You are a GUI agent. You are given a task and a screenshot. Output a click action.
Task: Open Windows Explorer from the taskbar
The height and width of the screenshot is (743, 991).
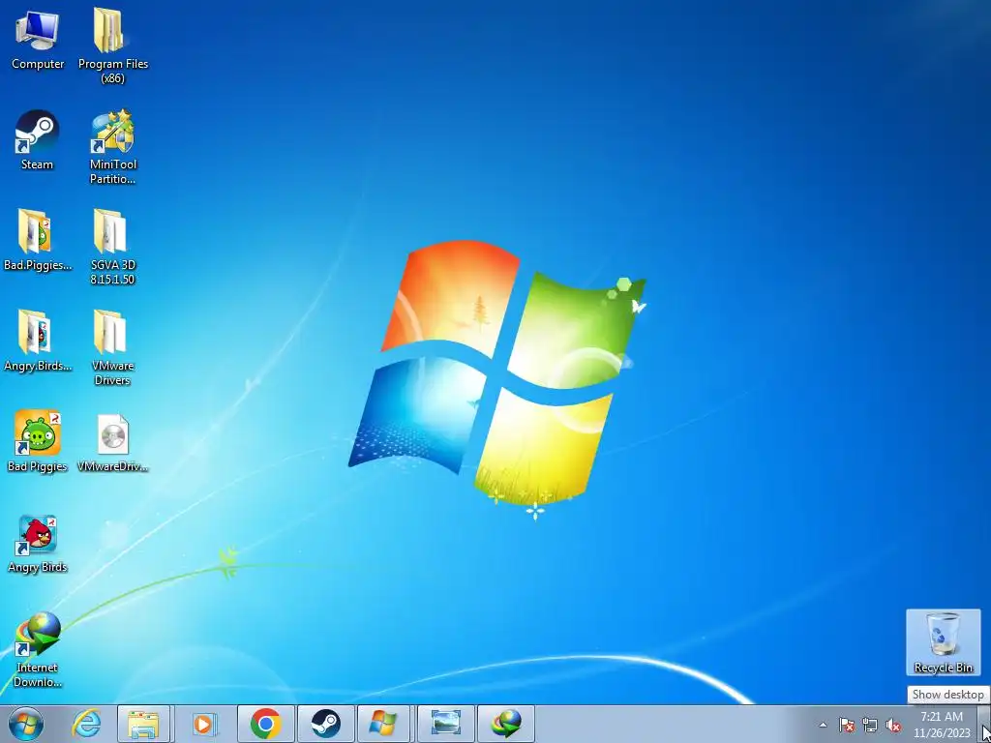tap(143, 724)
